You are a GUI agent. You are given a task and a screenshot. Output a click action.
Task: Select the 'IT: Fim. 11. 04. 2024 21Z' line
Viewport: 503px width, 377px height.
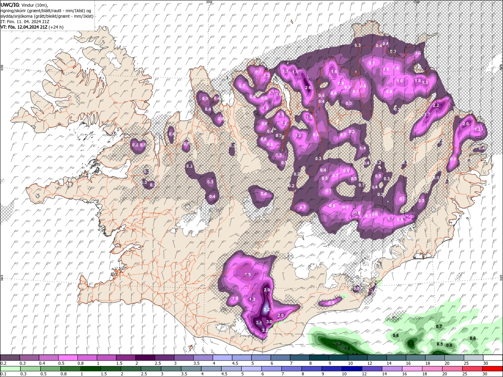24,22
